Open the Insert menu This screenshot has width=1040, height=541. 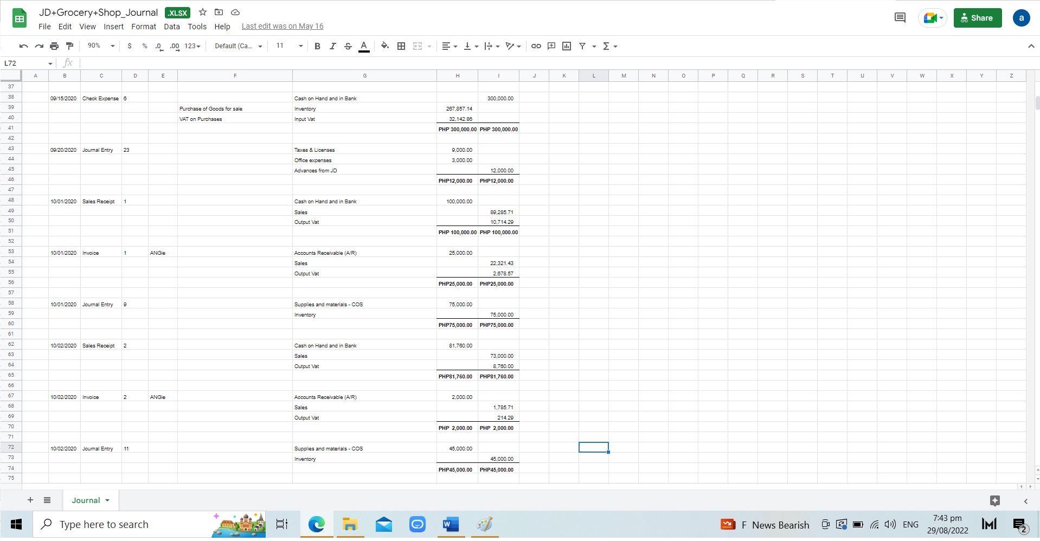point(114,27)
